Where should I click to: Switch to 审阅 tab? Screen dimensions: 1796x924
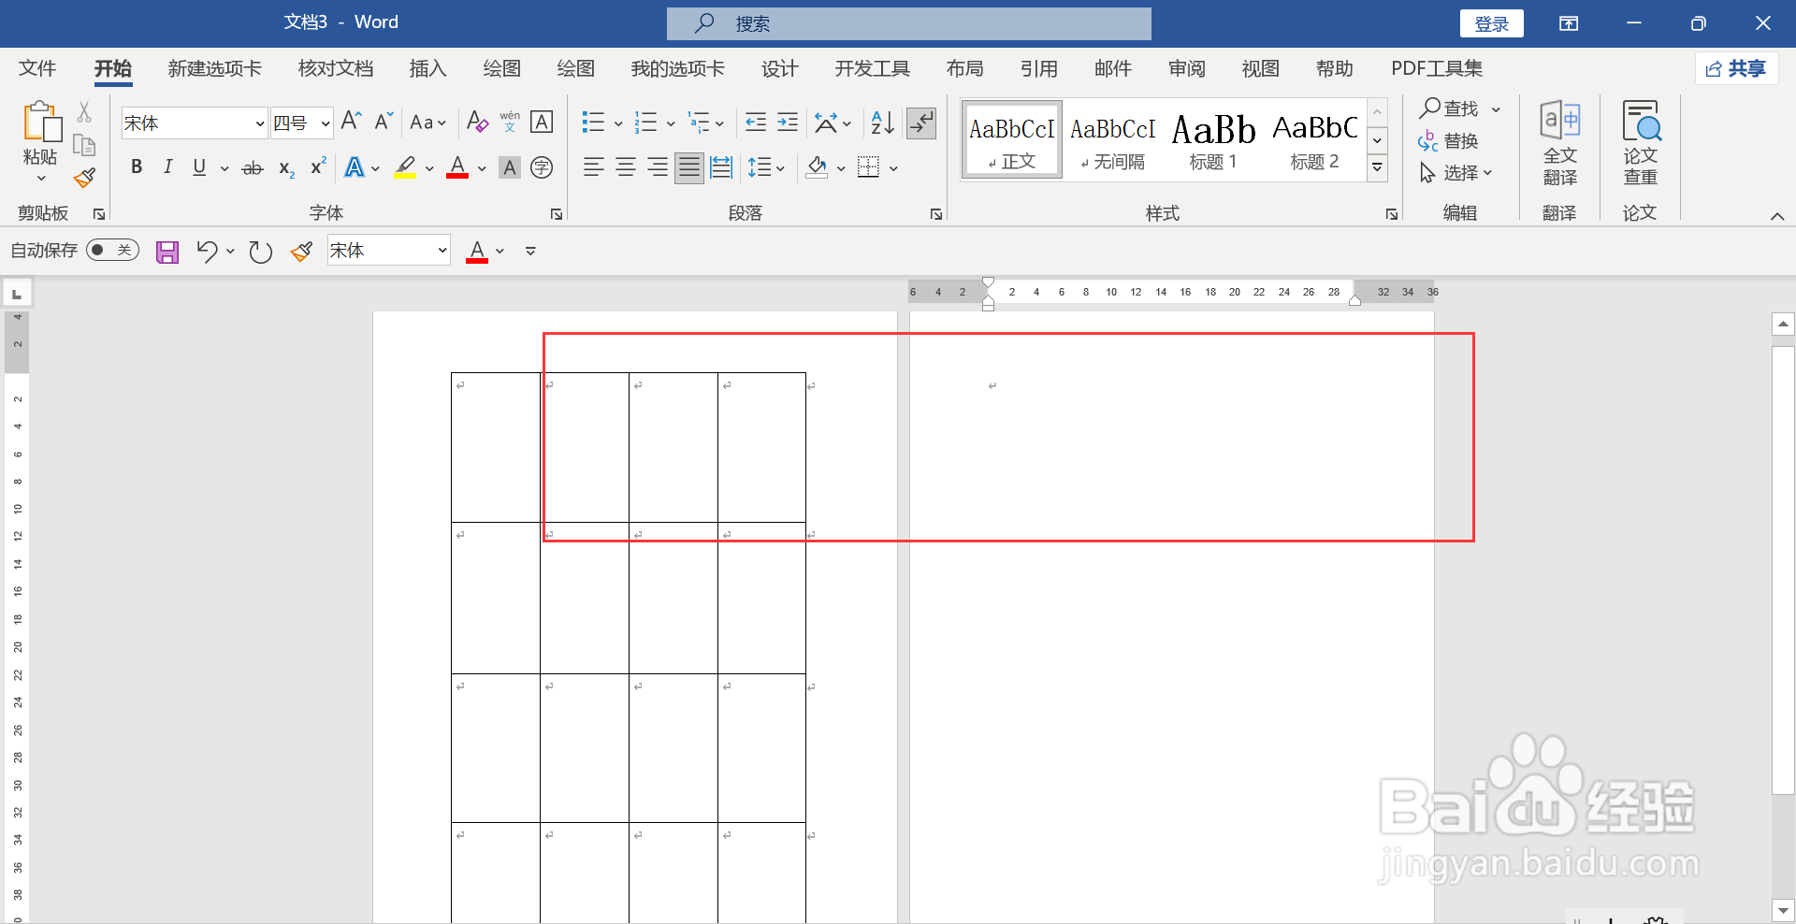(1186, 68)
